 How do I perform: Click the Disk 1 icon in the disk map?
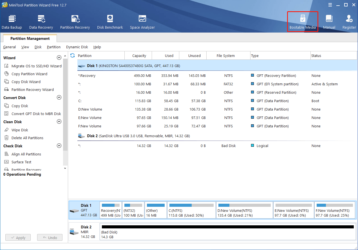(74, 210)
